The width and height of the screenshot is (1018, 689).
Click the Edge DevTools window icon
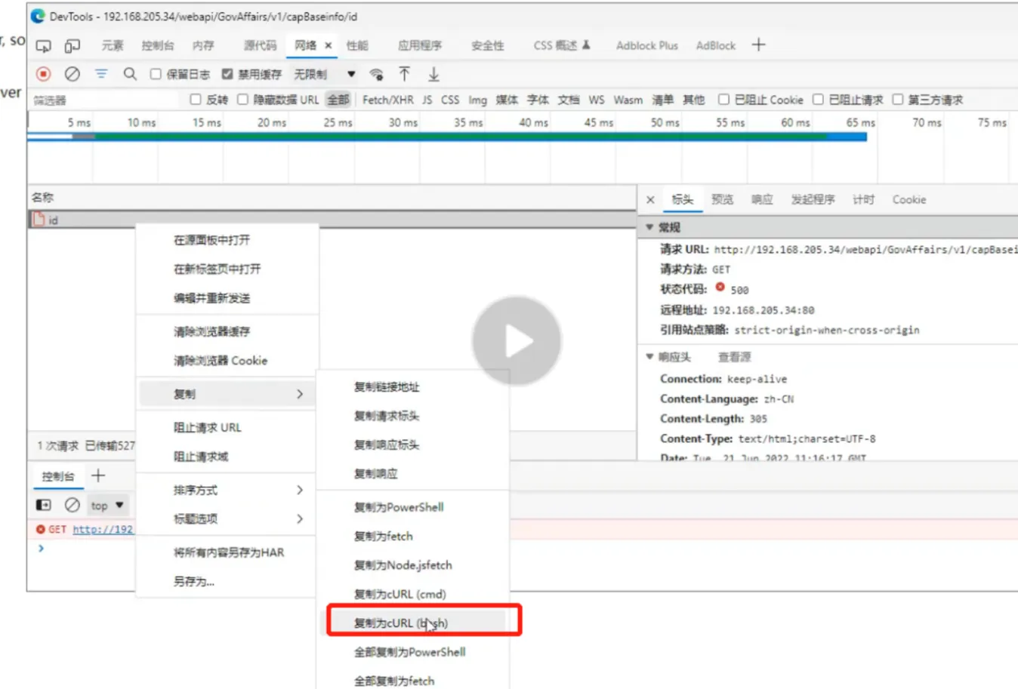pos(38,16)
